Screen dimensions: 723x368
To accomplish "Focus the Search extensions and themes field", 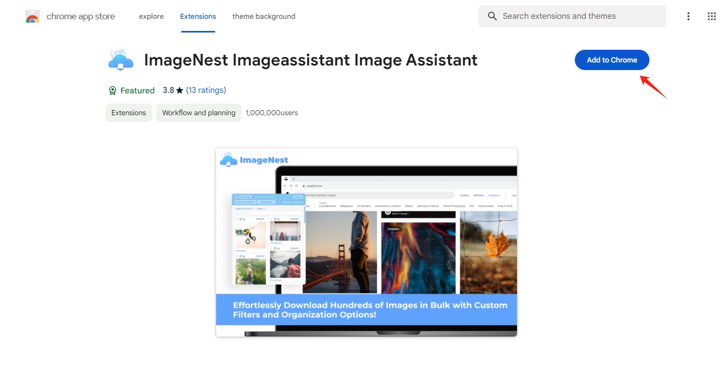I will click(x=578, y=16).
